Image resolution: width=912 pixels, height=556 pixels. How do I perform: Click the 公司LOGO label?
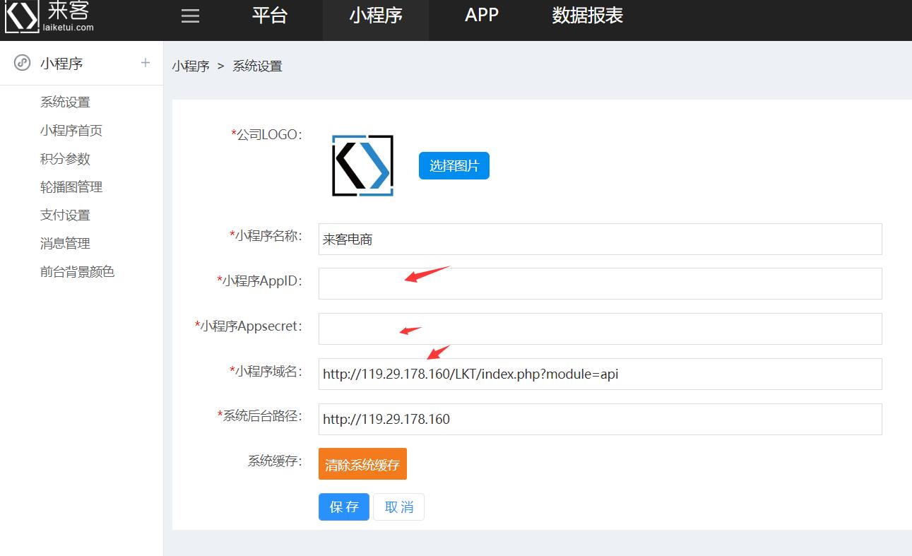267,134
